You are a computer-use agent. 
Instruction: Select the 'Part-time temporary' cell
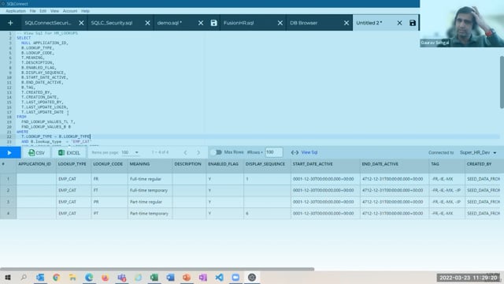pos(150,213)
